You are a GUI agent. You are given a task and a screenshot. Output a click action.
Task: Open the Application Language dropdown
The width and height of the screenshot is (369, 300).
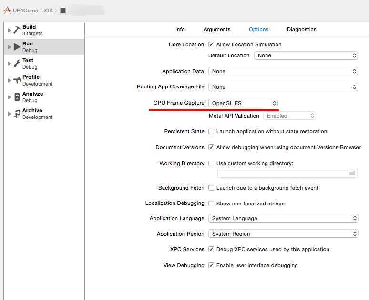point(283,218)
